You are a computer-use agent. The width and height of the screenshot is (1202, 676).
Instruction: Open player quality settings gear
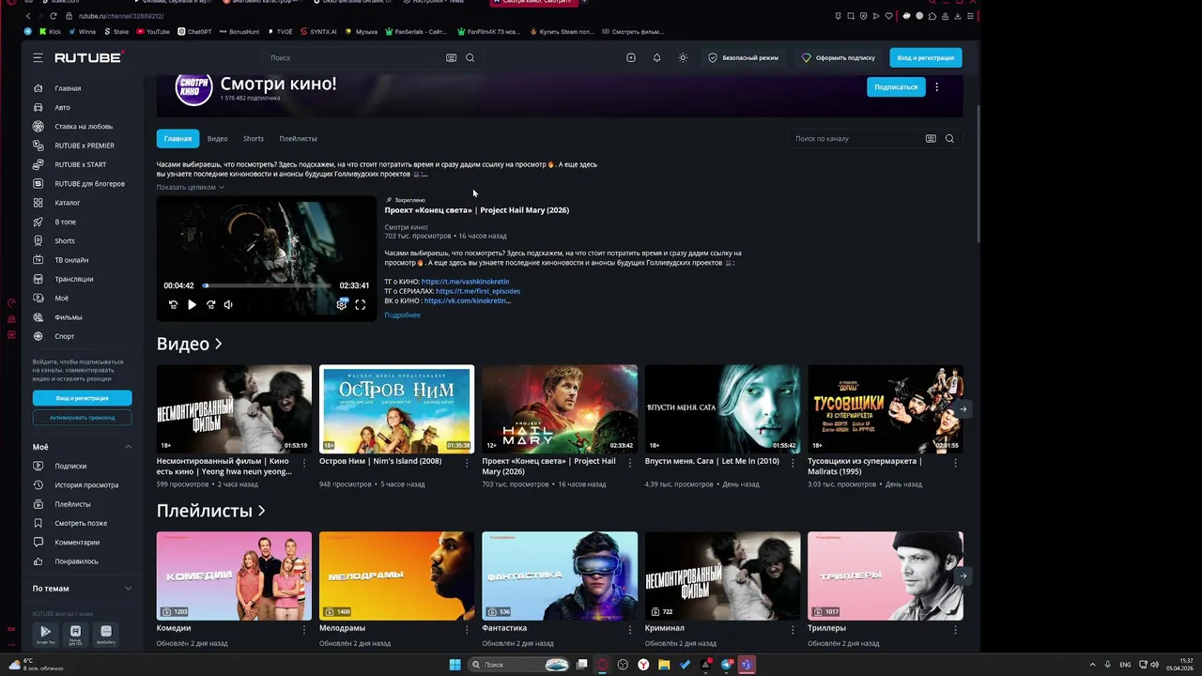(x=342, y=304)
